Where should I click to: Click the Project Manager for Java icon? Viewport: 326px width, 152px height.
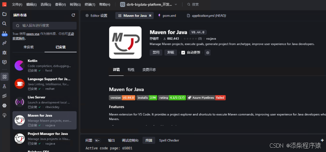19,138
